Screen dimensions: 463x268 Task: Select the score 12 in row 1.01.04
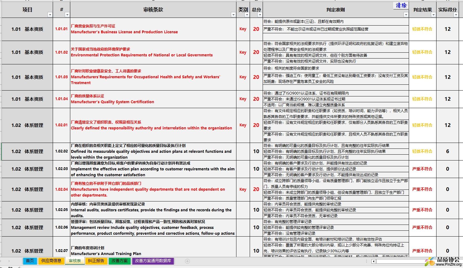(448, 99)
